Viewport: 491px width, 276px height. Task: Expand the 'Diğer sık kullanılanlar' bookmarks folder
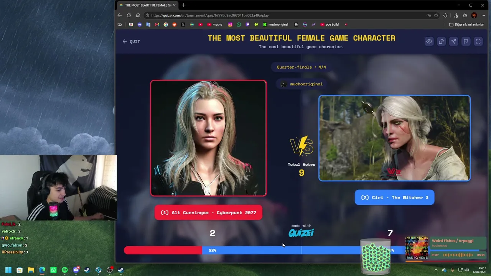point(466,25)
